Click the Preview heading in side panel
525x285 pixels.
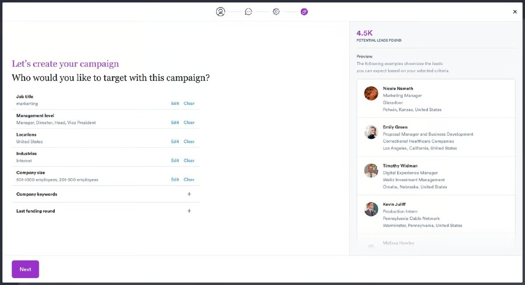364,56
